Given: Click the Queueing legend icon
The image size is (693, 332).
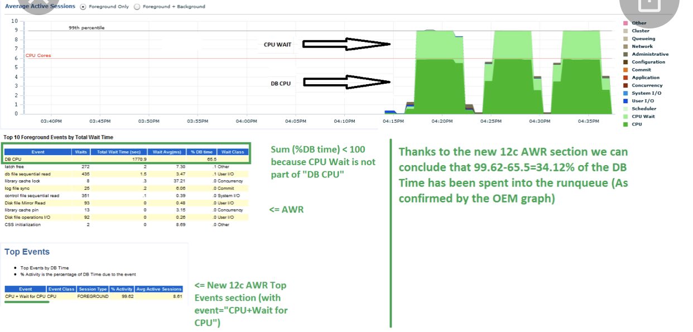Looking at the screenshot, I should pyautogui.click(x=625, y=39).
